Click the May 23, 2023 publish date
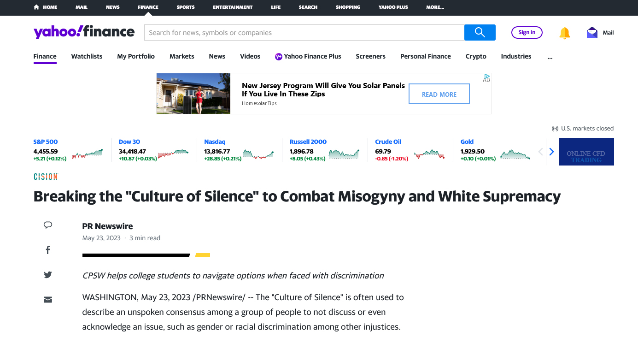Screen dimensions: 638x343 pyautogui.click(x=101, y=238)
